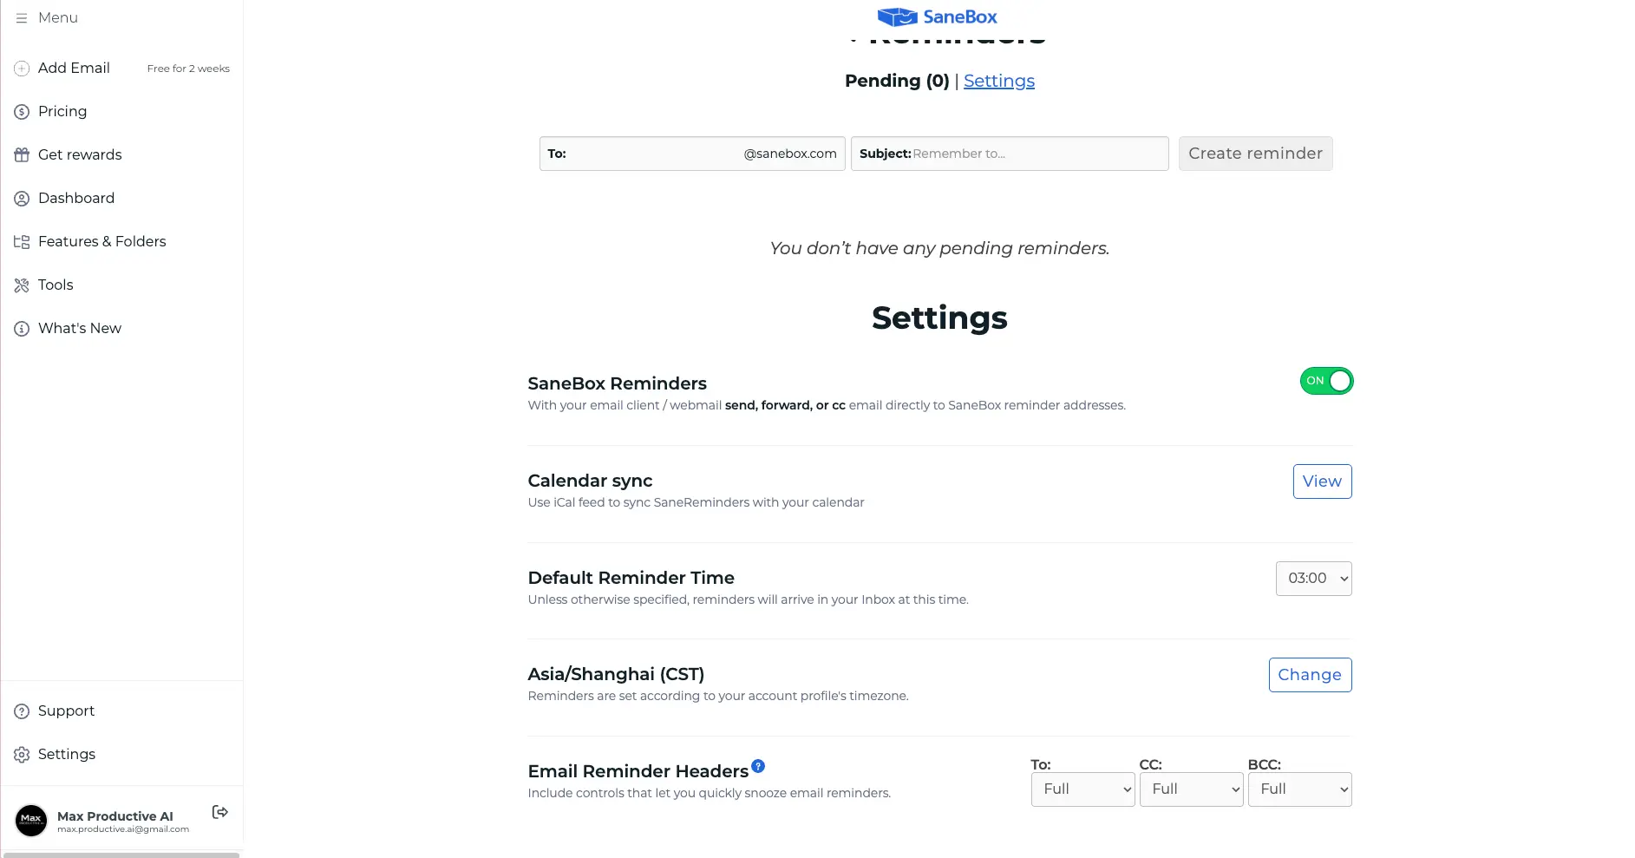Toggle SaneBox Reminders switch off
Image resolution: width=1635 pixels, height=858 pixels.
pos(1326,381)
